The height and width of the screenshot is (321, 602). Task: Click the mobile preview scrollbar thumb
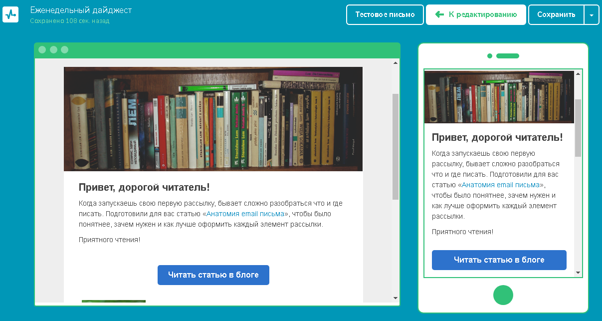click(x=578, y=127)
